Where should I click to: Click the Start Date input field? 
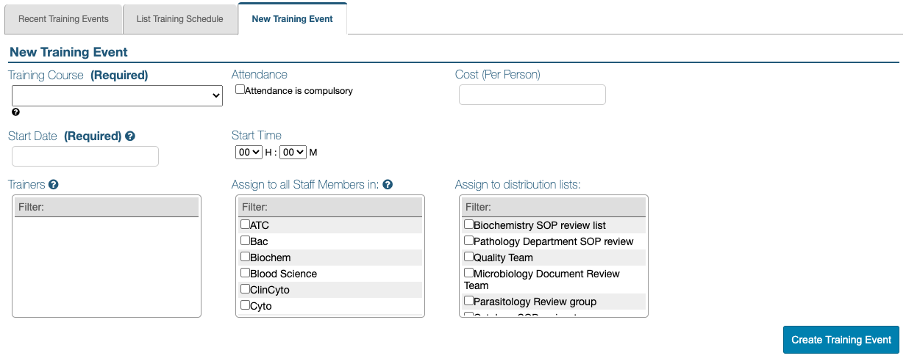[x=85, y=156]
